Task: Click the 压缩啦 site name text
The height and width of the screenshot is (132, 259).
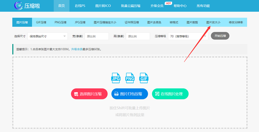Action: (x=32, y=6)
